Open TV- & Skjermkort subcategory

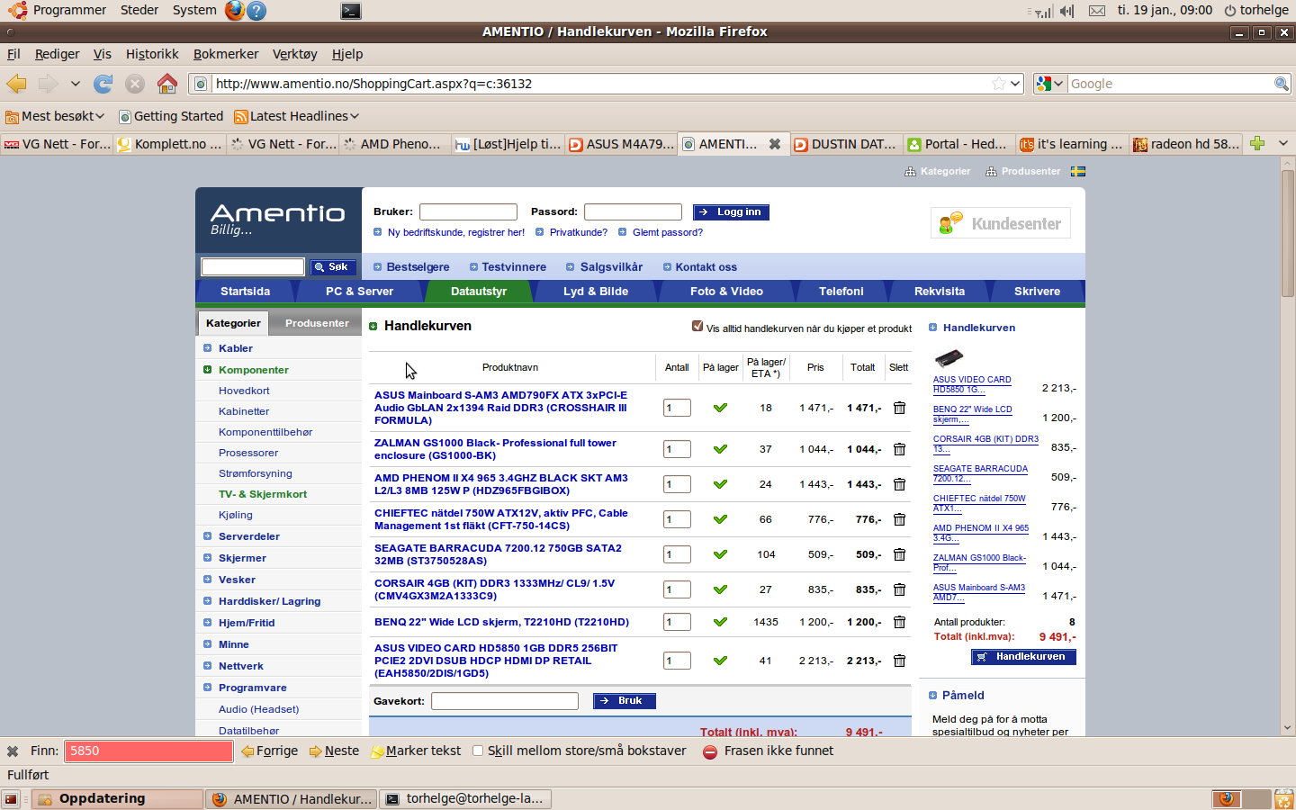point(263,494)
